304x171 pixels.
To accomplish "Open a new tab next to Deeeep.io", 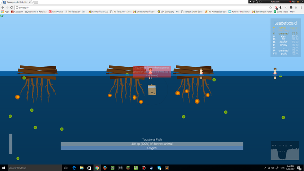I will point(36,2).
